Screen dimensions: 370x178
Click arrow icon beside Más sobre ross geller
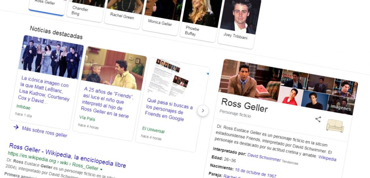[16, 127]
